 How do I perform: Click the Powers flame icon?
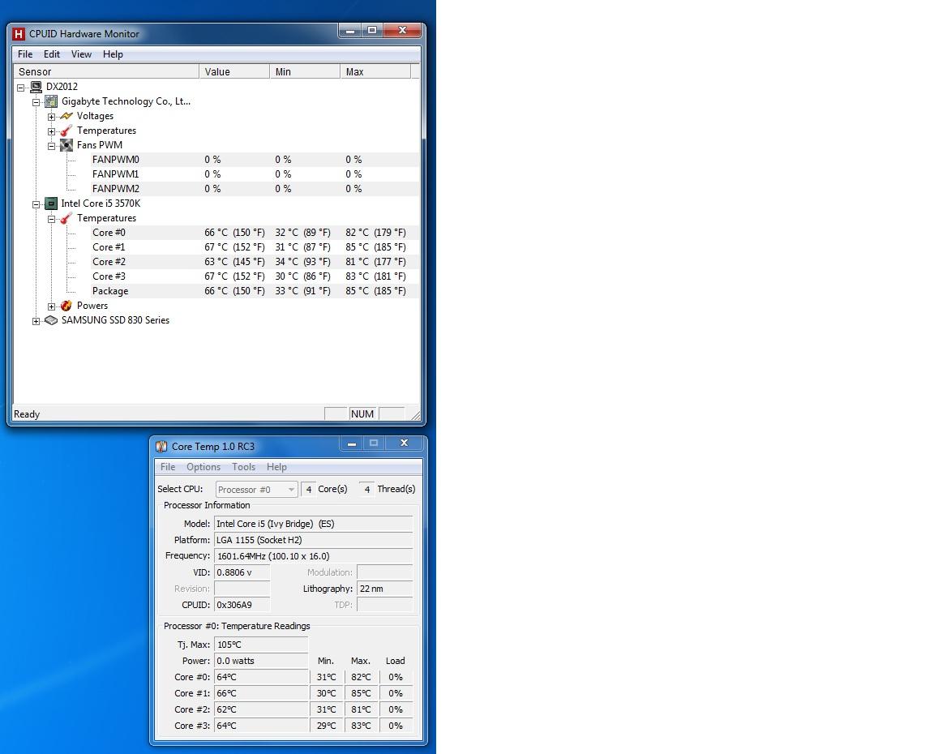[x=66, y=306]
